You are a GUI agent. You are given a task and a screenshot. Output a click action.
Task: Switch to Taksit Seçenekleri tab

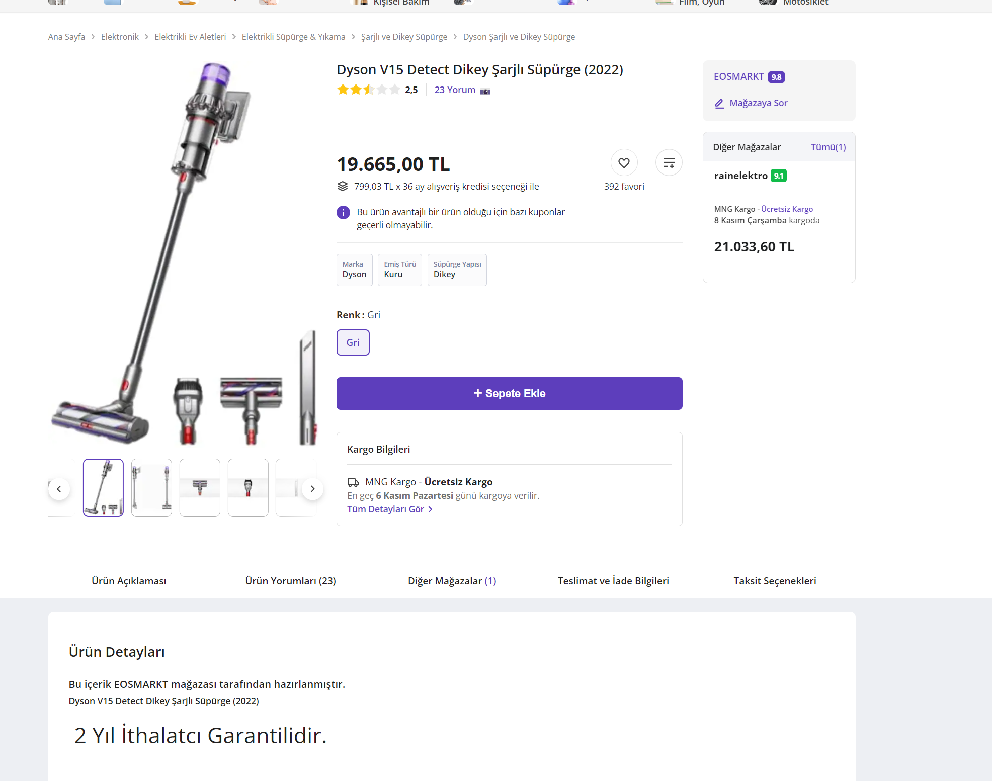click(x=774, y=581)
